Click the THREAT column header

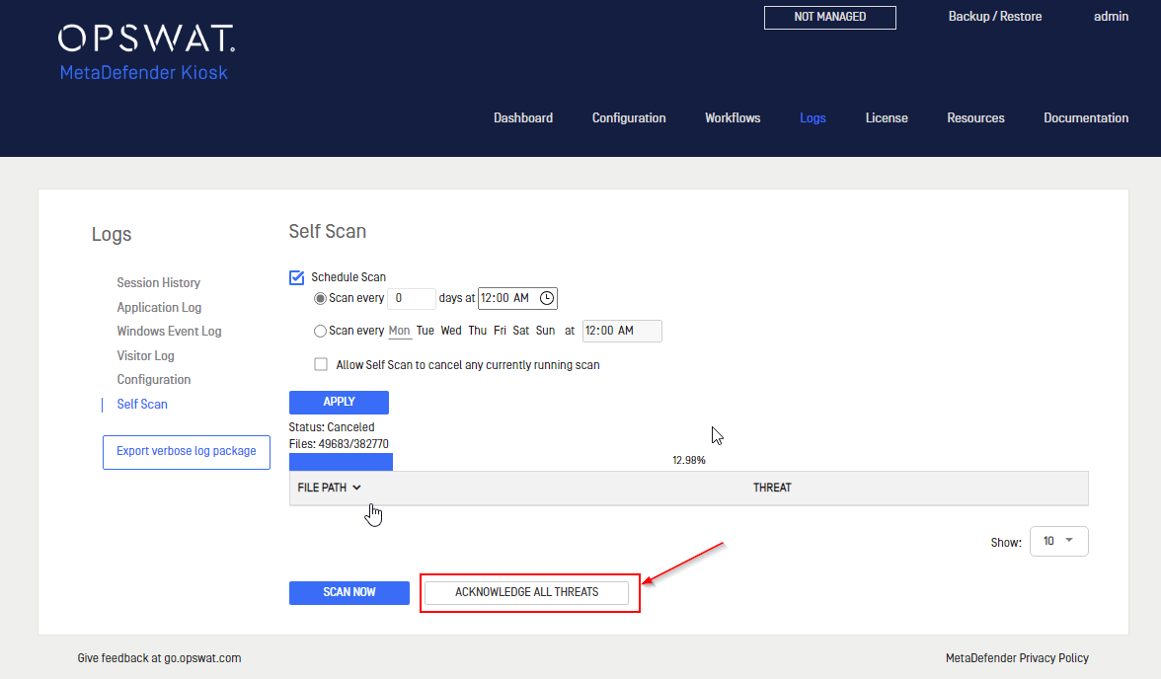tap(772, 488)
